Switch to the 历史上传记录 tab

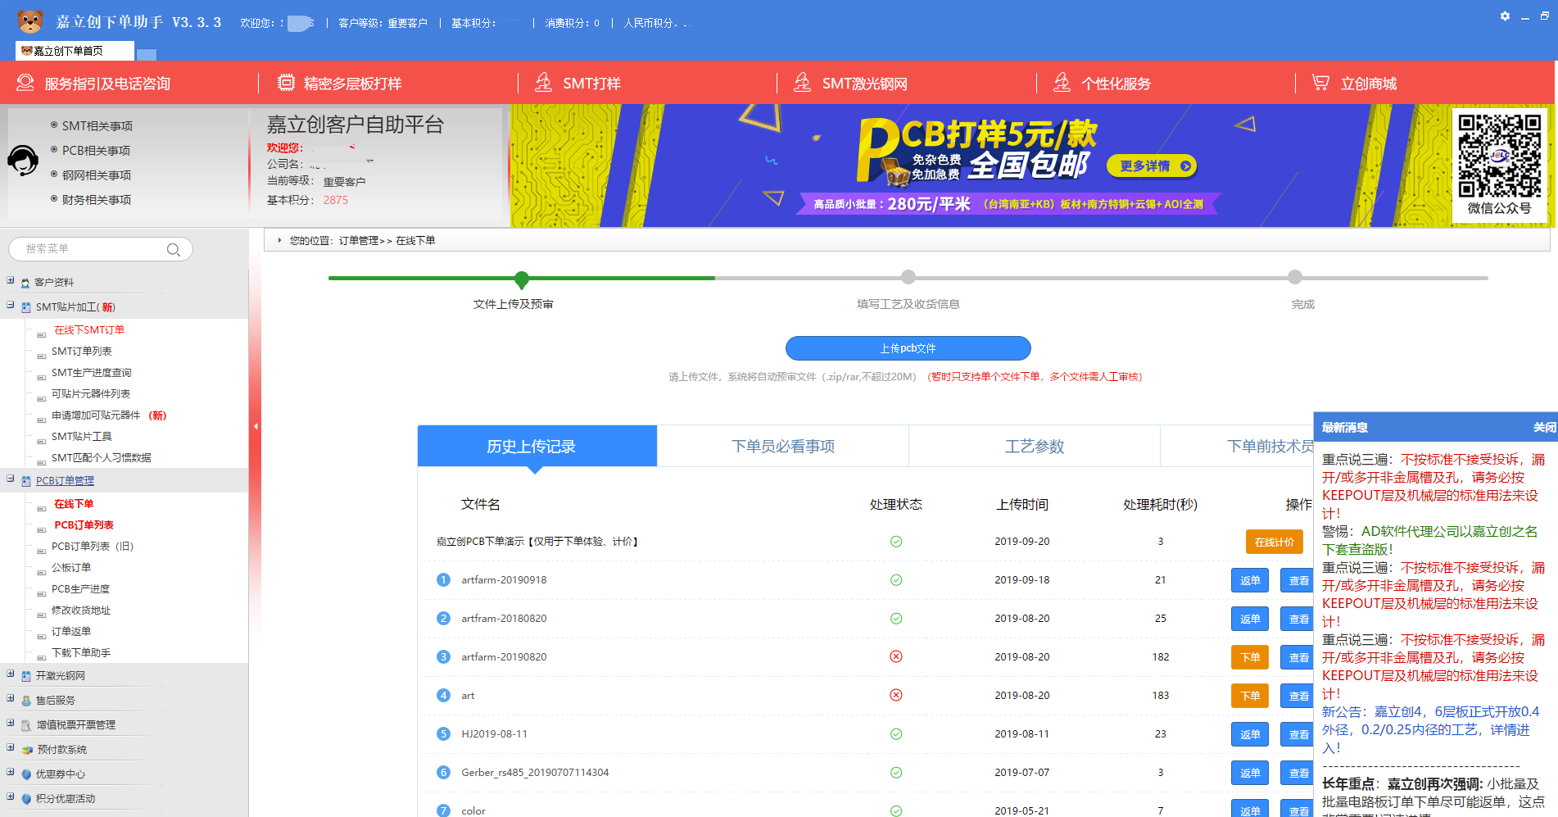tap(537, 446)
